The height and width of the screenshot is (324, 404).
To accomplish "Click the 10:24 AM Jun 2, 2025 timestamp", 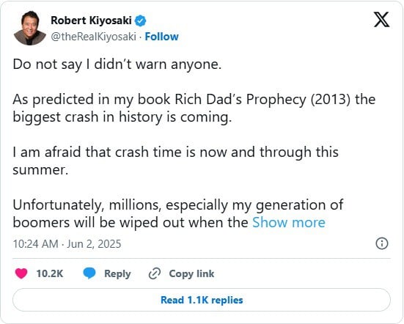I will pos(67,244).
